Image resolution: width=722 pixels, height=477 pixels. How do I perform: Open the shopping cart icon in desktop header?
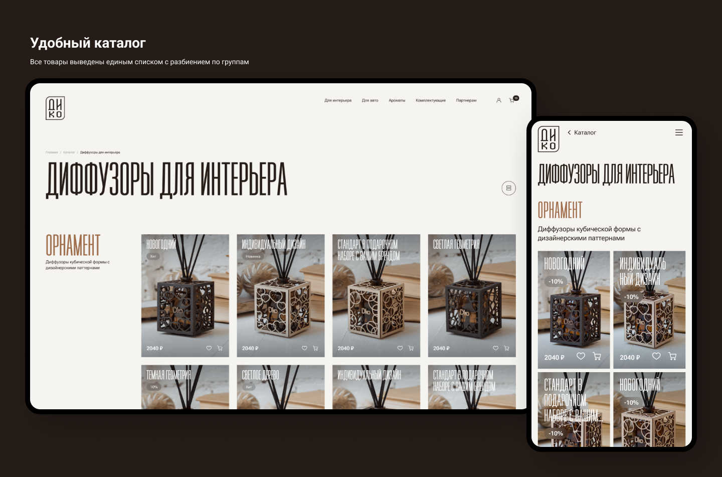pos(512,100)
